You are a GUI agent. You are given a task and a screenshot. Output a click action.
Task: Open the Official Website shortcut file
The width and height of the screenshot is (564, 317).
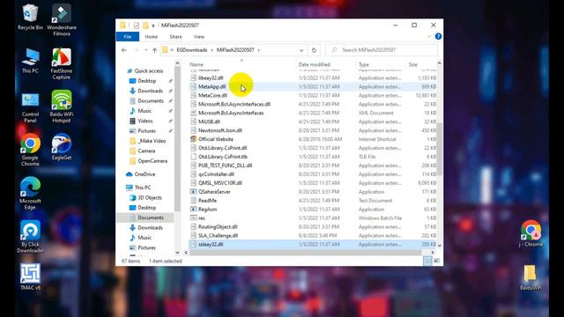[x=216, y=139]
